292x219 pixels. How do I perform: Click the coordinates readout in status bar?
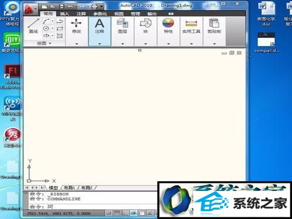(58, 214)
